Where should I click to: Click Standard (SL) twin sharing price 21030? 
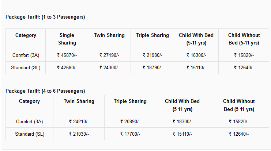click(79, 134)
